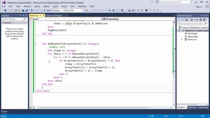Toggle Solution Explorer auto-hide pin
The height and width of the screenshot is (118, 210).
click(x=204, y=15)
